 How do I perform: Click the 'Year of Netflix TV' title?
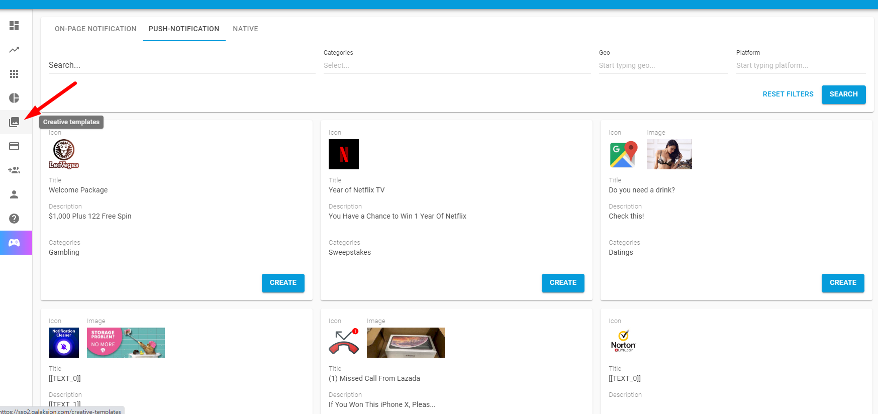[x=356, y=190]
